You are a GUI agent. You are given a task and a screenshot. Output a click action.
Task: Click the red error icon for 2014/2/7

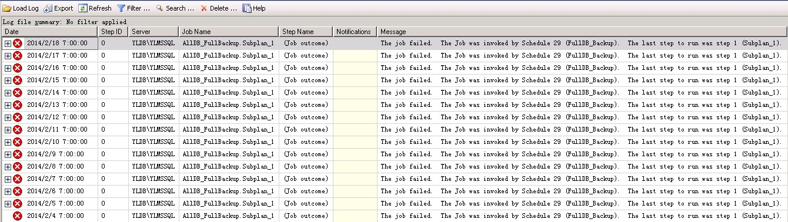pyautogui.click(x=18, y=179)
